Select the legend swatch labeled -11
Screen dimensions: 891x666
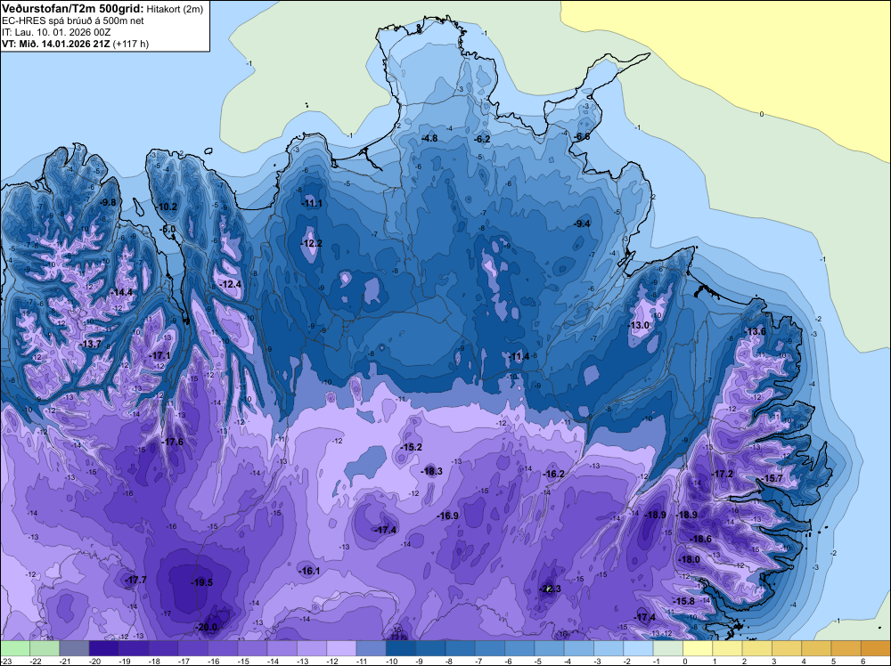point(371,648)
